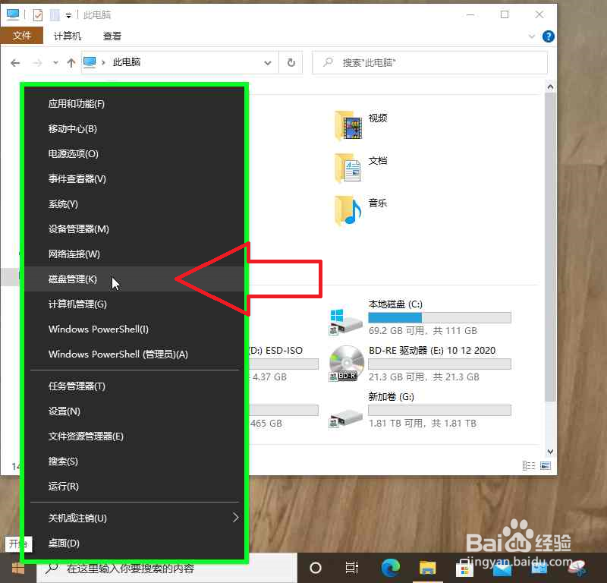607x583 pixels.
Task: Open 文件资源管理器(E)
Action: pyautogui.click(x=134, y=436)
